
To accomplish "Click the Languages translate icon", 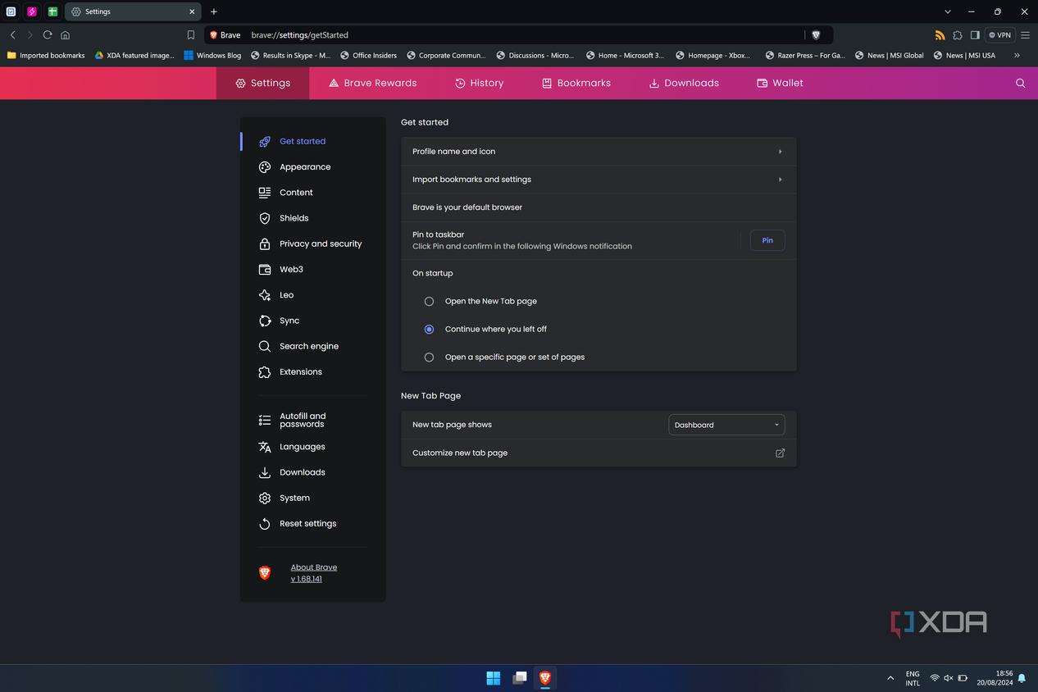I will coord(265,447).
